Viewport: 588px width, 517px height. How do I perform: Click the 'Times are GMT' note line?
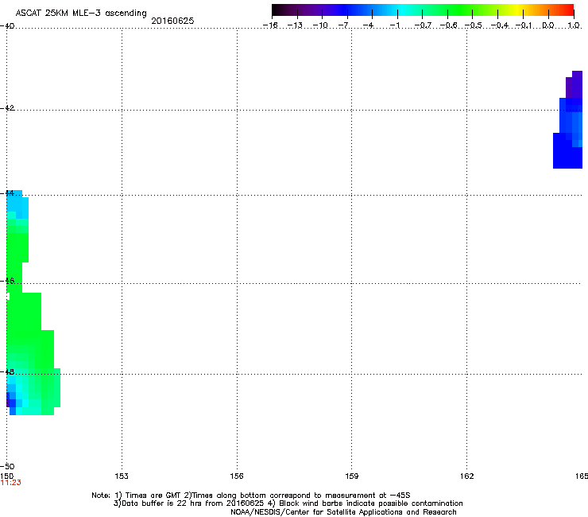pyautogui.click(x=251, y=496)
